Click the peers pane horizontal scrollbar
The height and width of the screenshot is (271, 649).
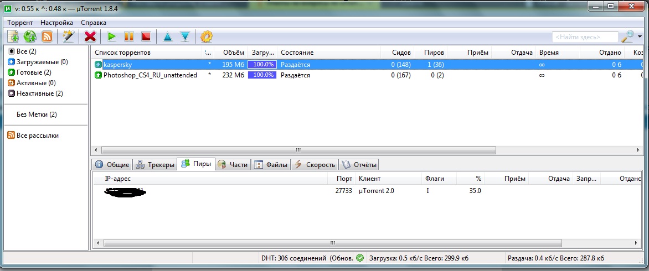tap(331, 243)
